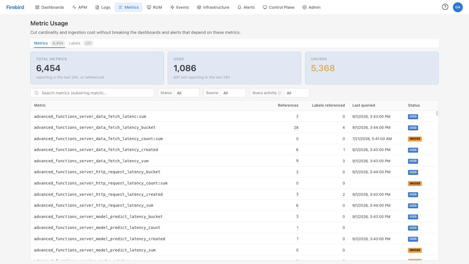Select the Metrics nav item
Screen dimensions: 469x264
pyautogui.click(x=129, y=7)
